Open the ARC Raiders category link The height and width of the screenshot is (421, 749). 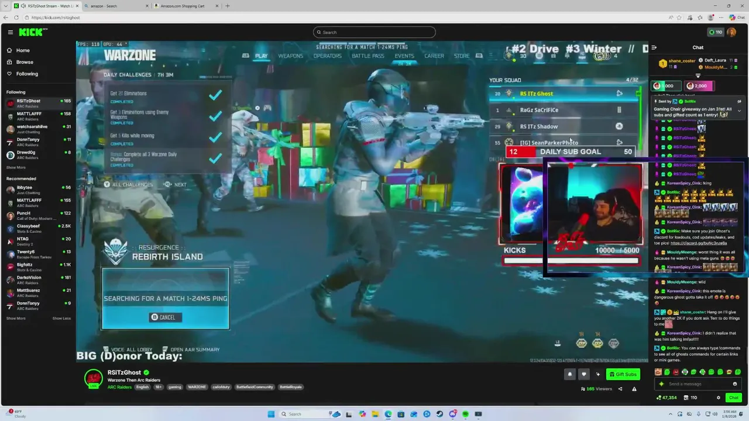119,387
